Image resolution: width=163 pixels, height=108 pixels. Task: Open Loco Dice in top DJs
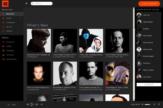(147, 77)
